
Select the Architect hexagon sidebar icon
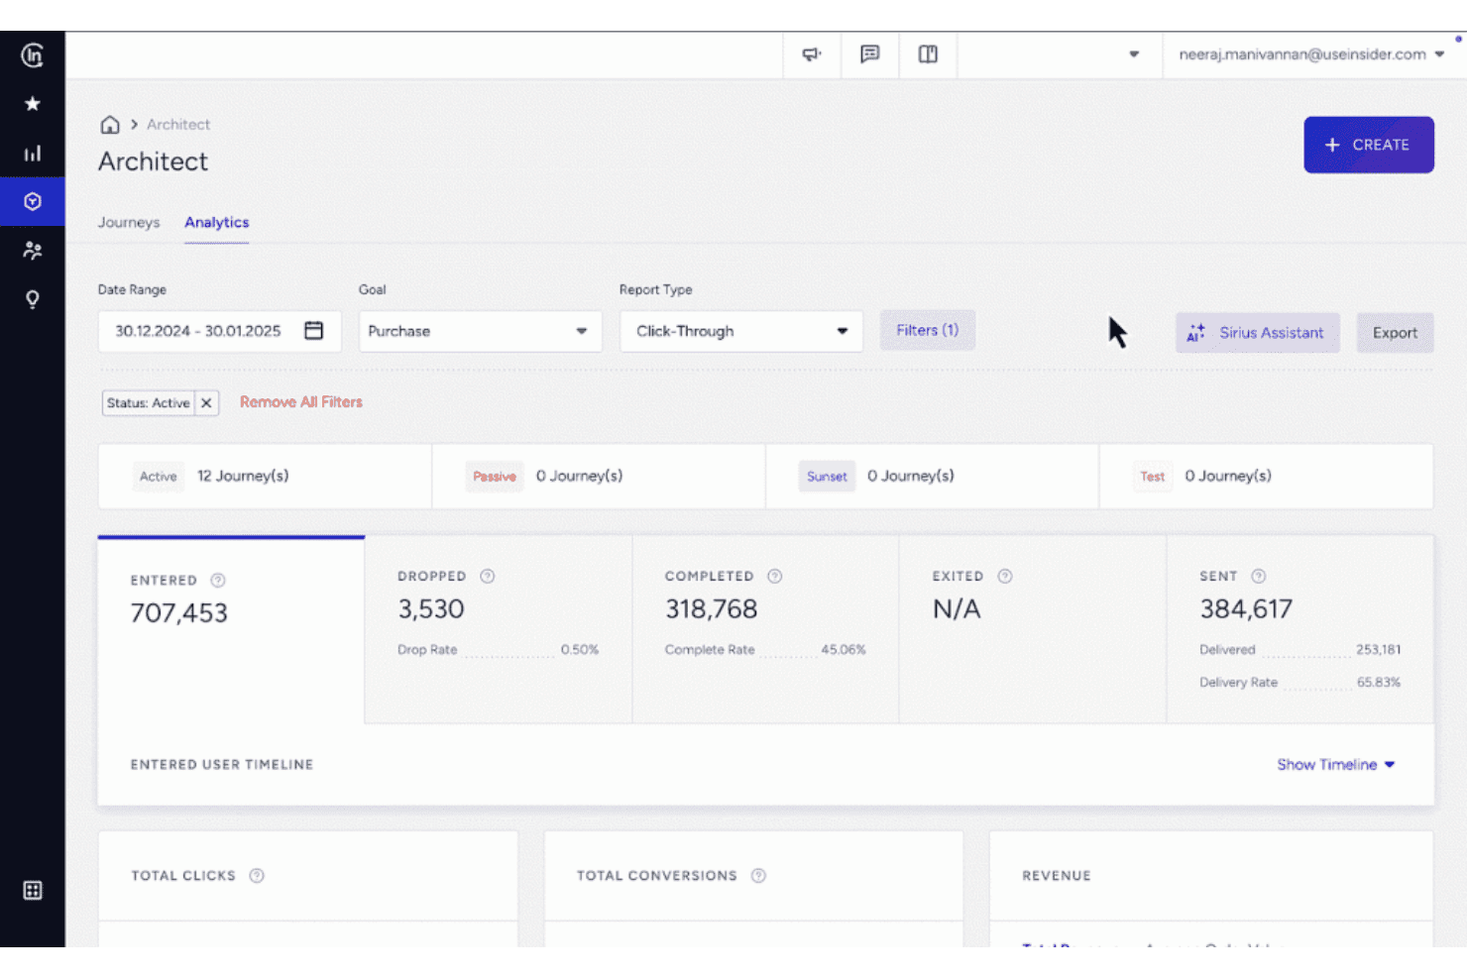tap(33, 201)
